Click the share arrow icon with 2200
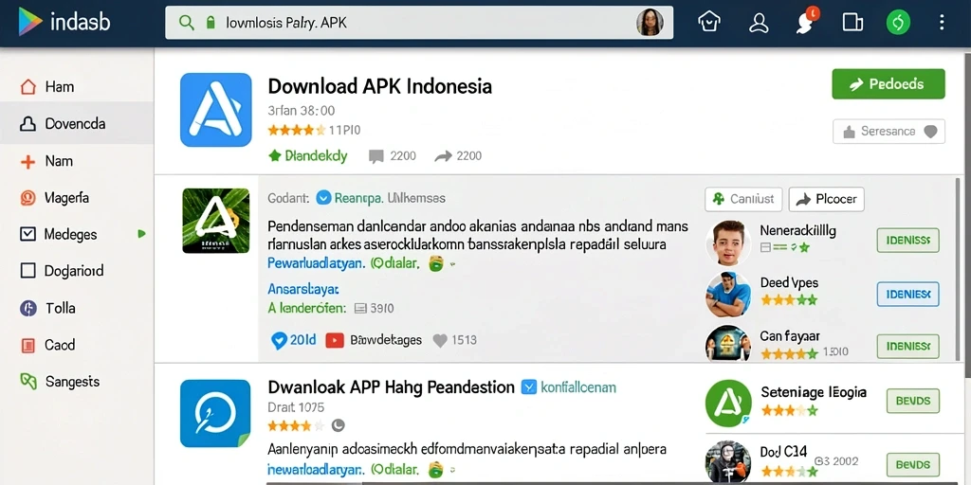The image size is (971, 485). point(443,156)
